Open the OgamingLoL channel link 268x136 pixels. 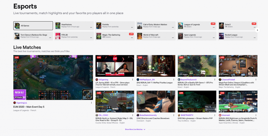click(x=22, y=103)
